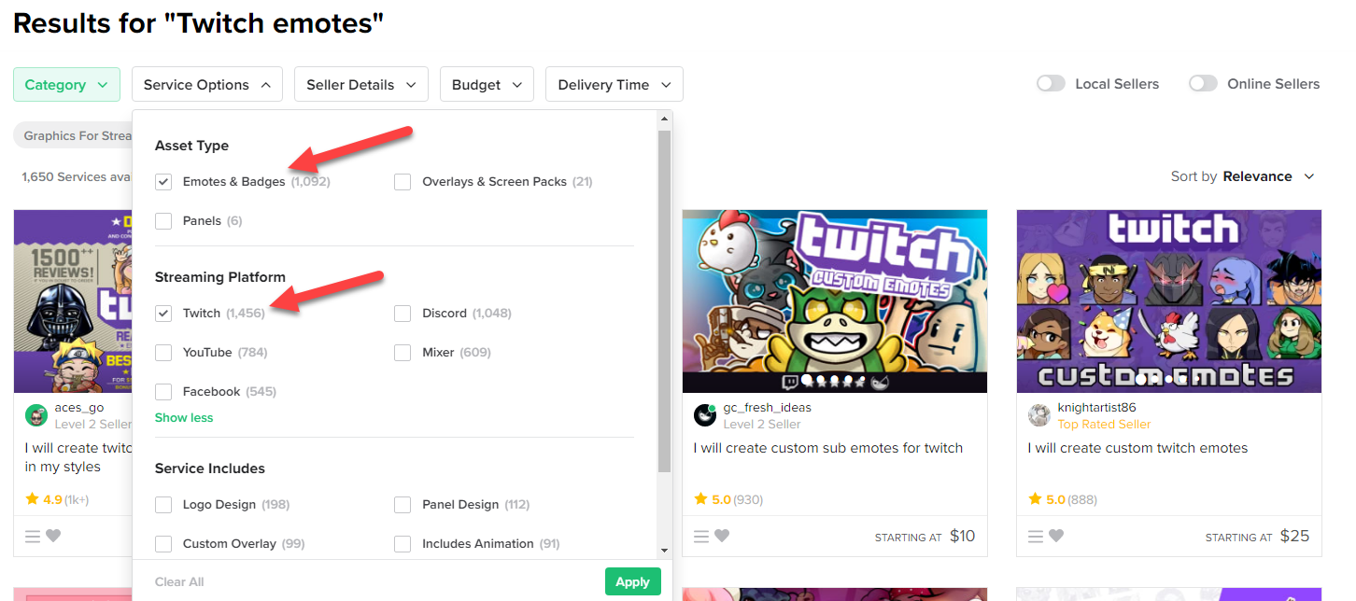Enable the Local Sellers toggle
This screenshot has height=601, width=1356.
click(1050, 83)
